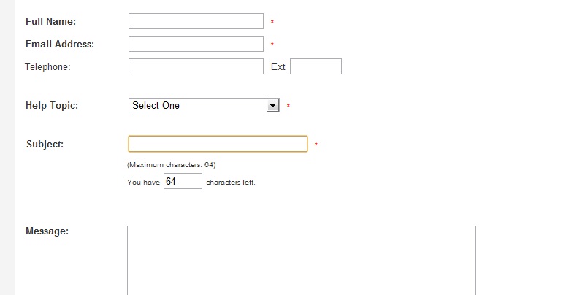Image resolution: width=585 pixels, height=295 pixels.
Task: Click the Full Name label
Action: pyautogui.click(x=50, y=22)
